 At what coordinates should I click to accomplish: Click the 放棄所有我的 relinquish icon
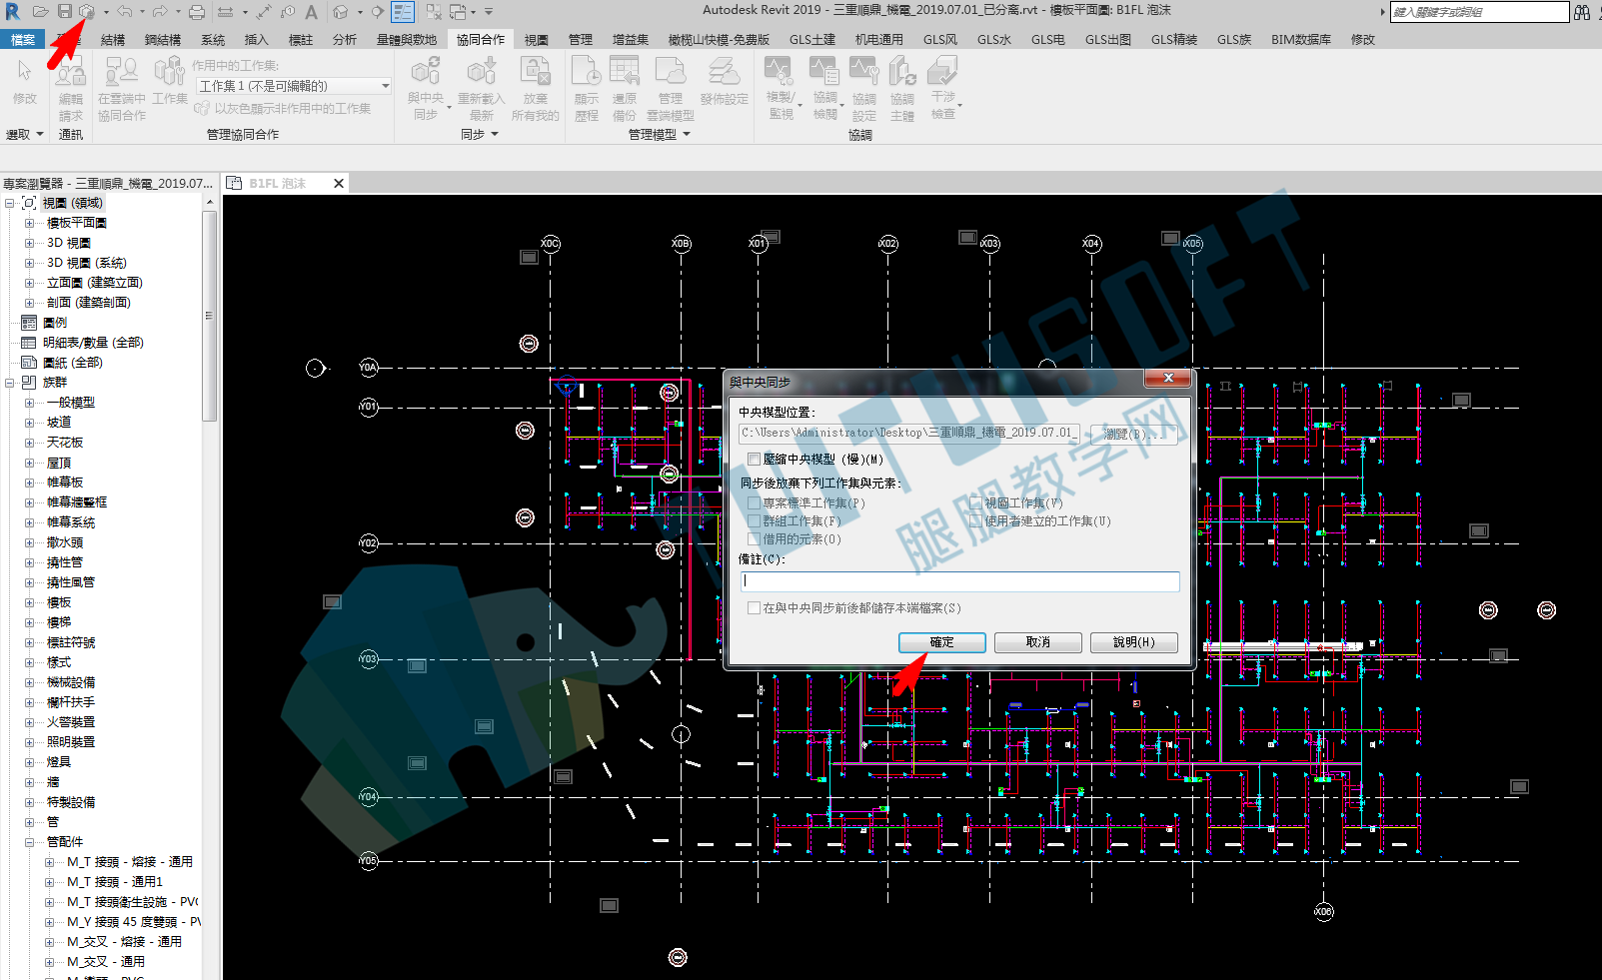(536, 71)
